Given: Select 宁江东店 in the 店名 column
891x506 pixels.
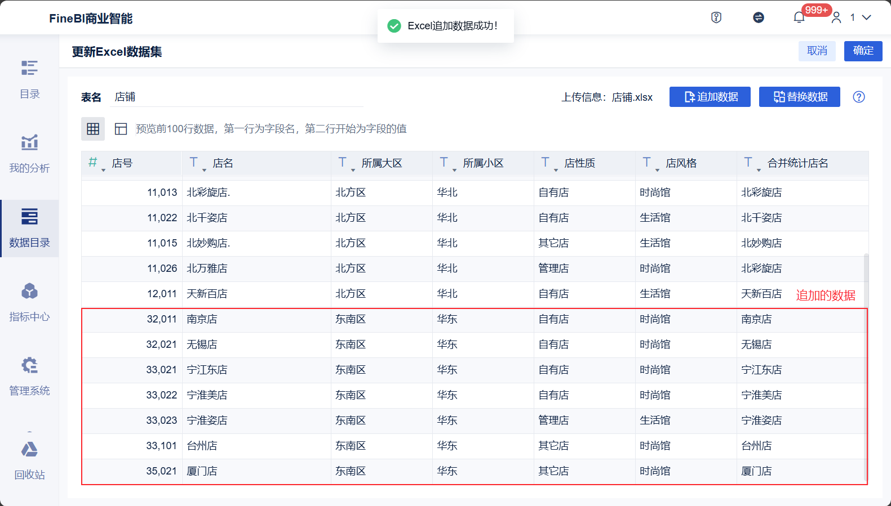Looking at the screenshot, I should click(257, 370).
